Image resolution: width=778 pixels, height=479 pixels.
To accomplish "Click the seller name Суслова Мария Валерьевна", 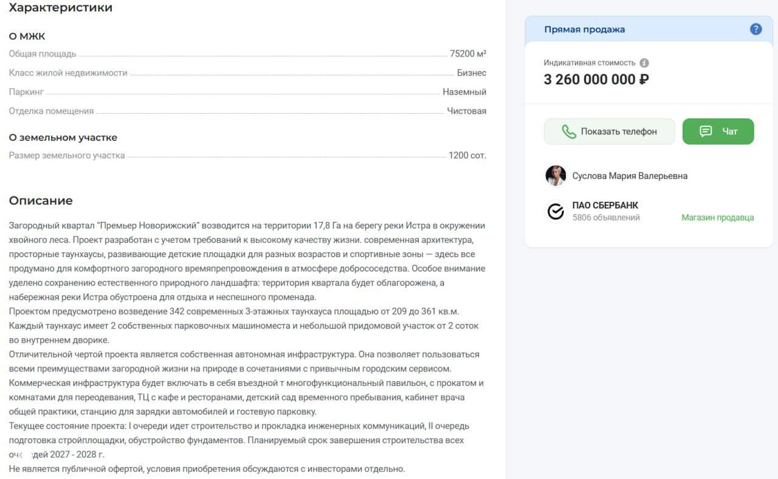I will coord(629,176).
